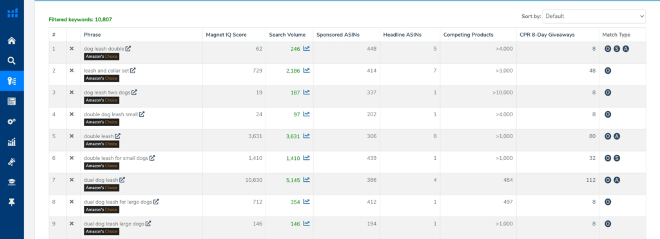Sort the table by Search Volume column header
The width and height of the screenshot is (660, 239).
point(287,35)
